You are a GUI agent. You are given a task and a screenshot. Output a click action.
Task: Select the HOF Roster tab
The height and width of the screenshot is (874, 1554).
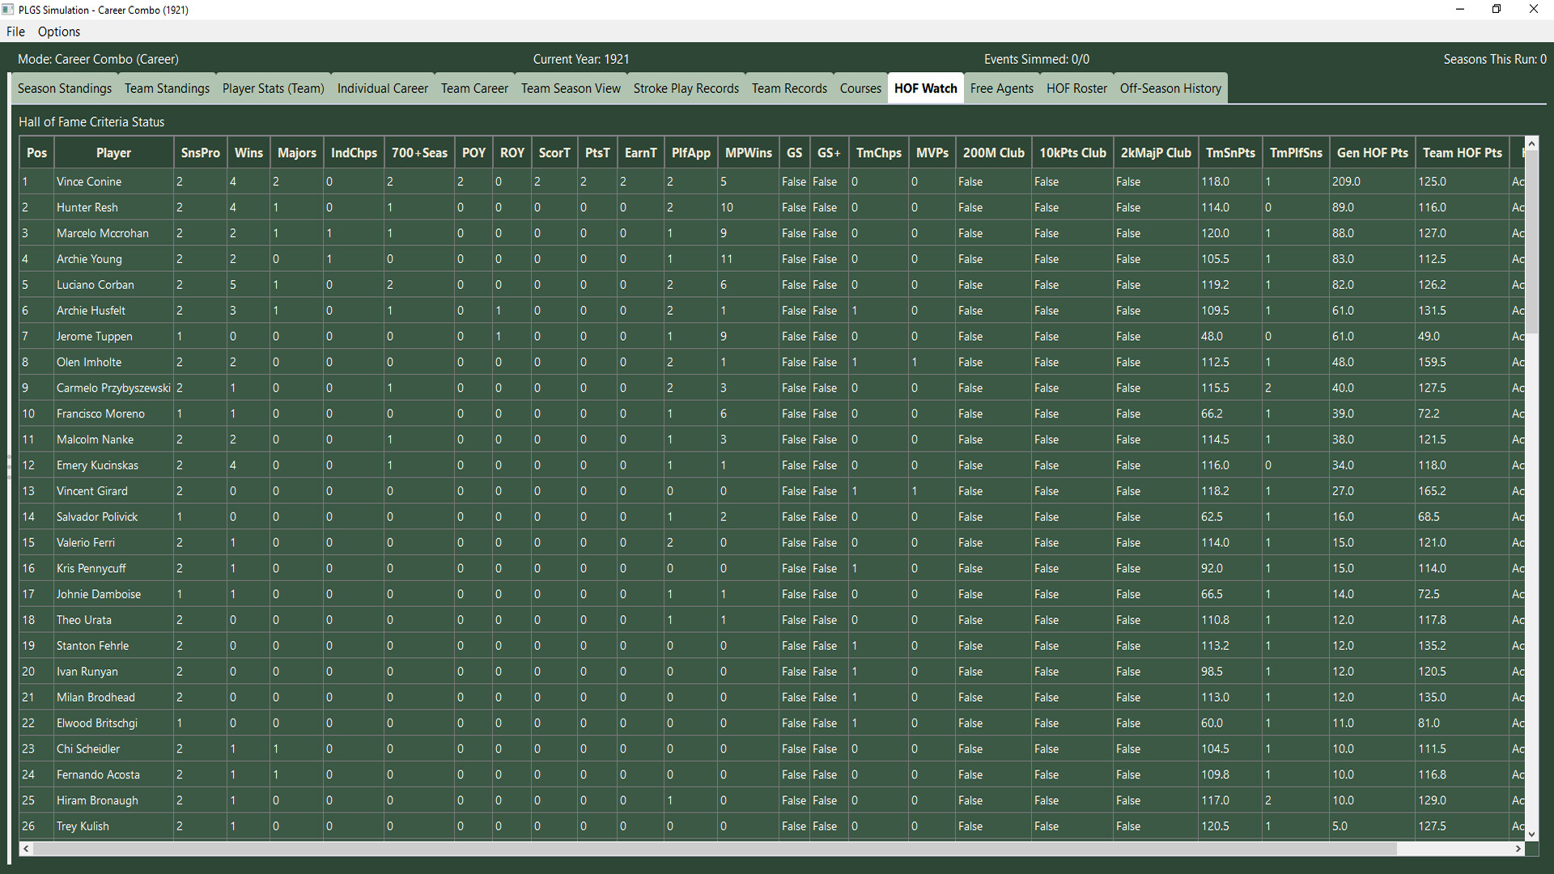[1076, 88]
